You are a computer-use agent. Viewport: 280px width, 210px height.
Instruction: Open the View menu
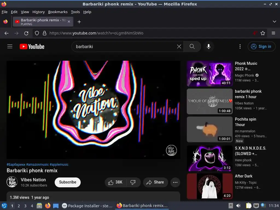pos(25,12)
